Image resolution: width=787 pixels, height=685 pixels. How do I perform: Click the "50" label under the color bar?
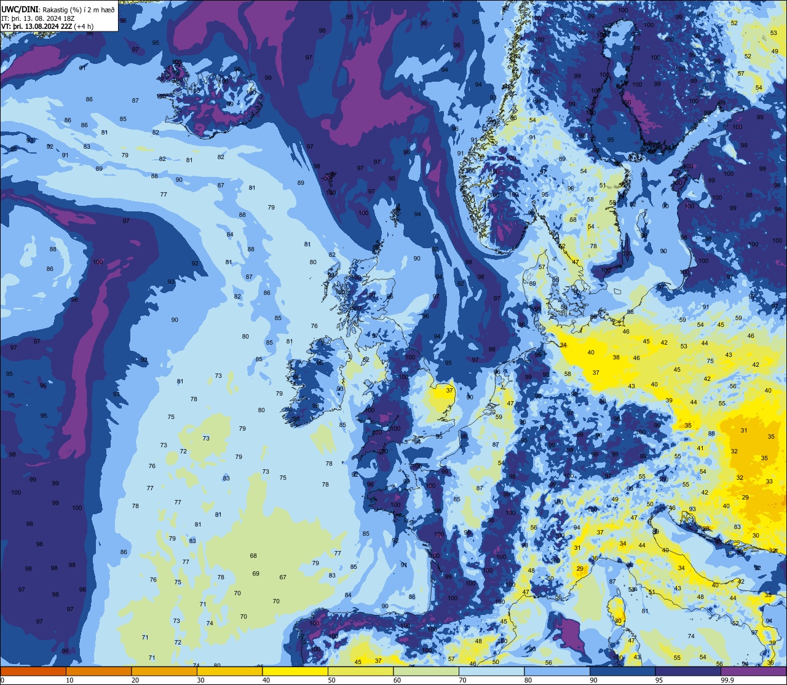(331, 680)
